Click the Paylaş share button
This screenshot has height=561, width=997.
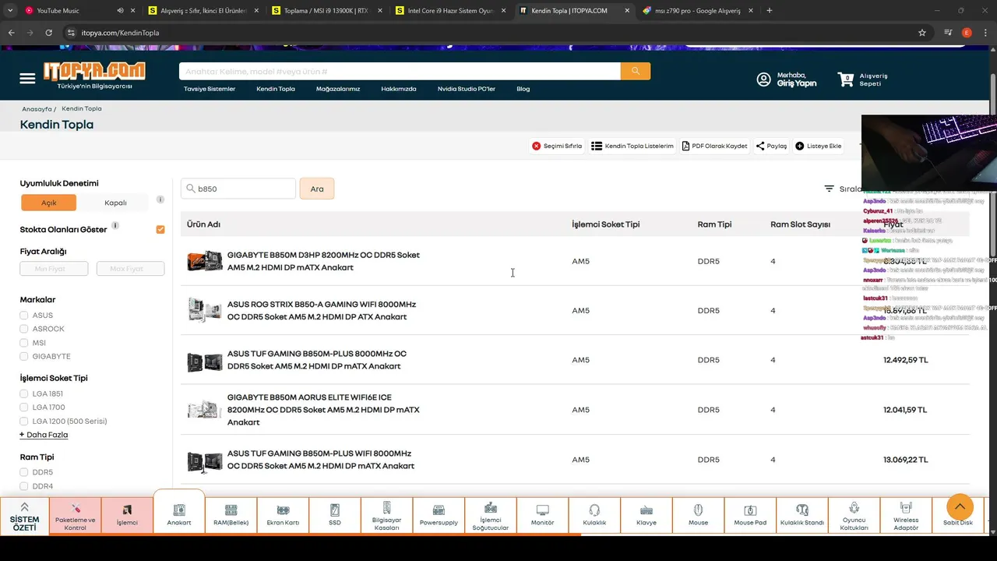tap(771, 146)
